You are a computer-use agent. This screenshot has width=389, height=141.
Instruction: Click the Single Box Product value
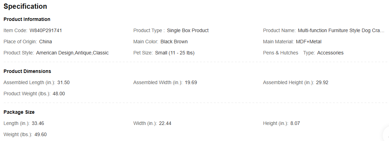tap(188, 30)
